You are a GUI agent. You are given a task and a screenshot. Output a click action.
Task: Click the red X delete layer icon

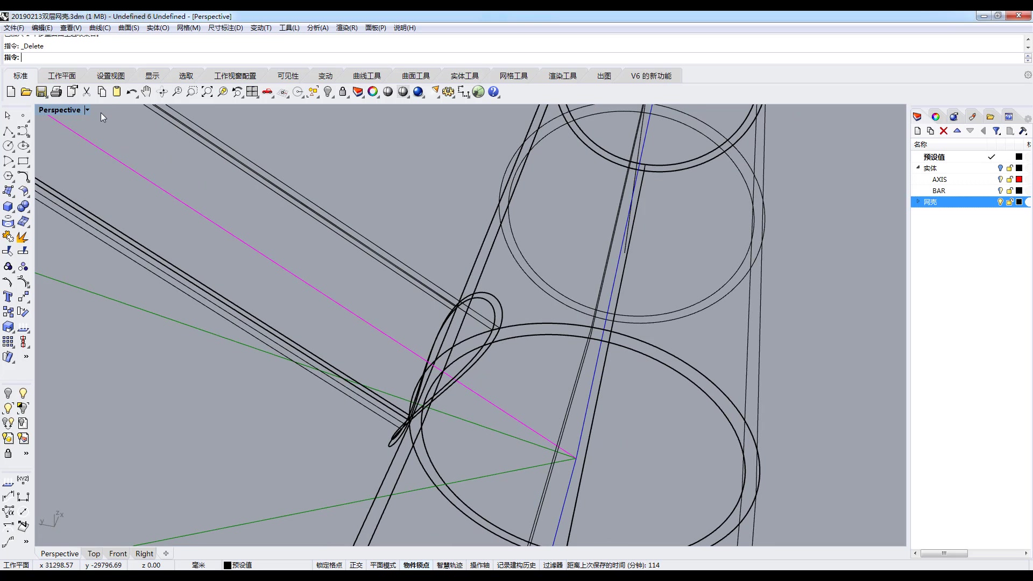pyautogui.click(x=944, y=131)
